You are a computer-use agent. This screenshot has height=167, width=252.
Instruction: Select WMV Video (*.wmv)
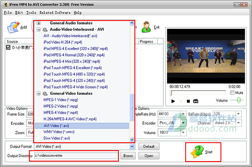pyautogui.click(x=59, y=132)
